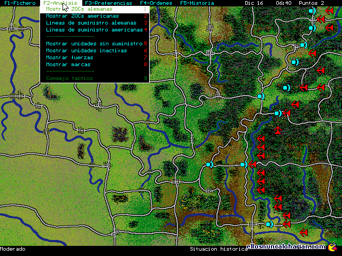Open the F5-Historia menu
This screenshot has width=342, height=256.
pyautogui.click(x=197, y=3)
